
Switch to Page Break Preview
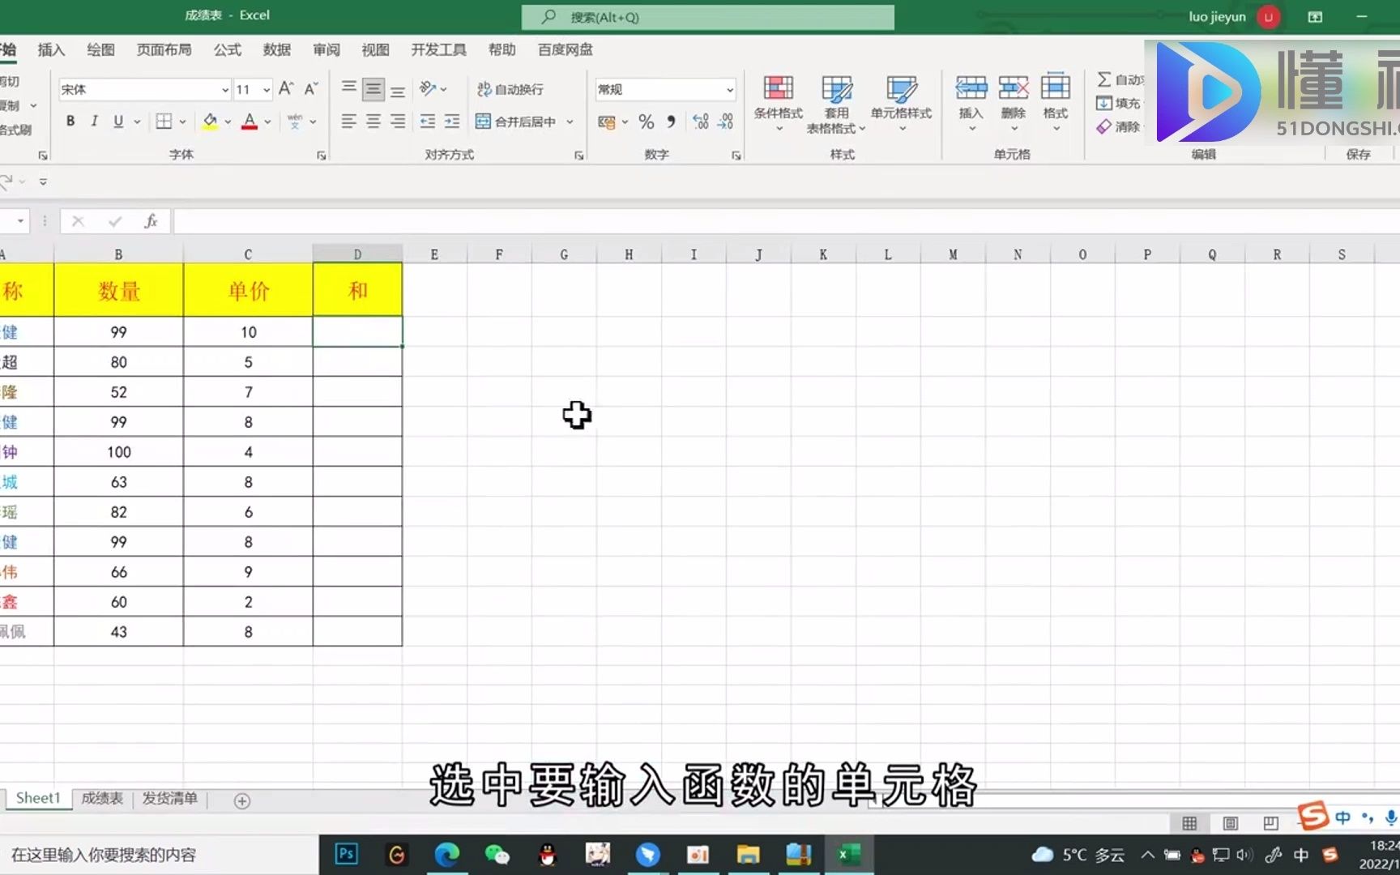[x=1270, y=823]
